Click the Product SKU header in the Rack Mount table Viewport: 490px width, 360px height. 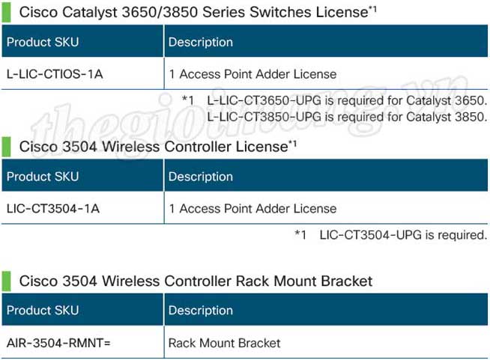coord(82,310)
